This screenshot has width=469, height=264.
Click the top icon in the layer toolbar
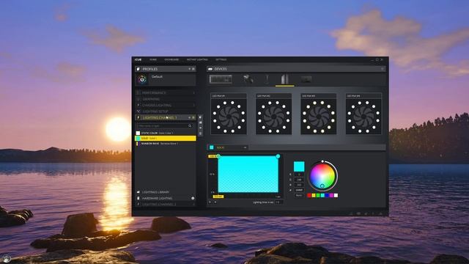coord(200,117)
